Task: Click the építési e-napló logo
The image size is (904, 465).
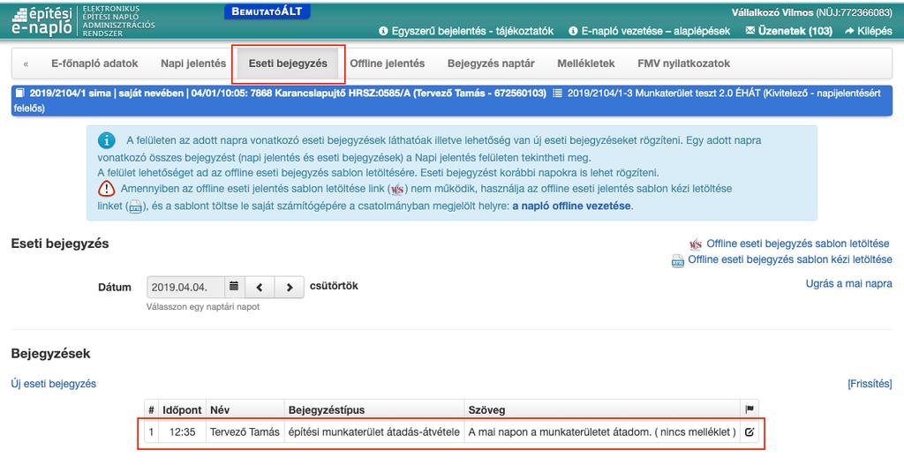Action: tap(42, 21)
